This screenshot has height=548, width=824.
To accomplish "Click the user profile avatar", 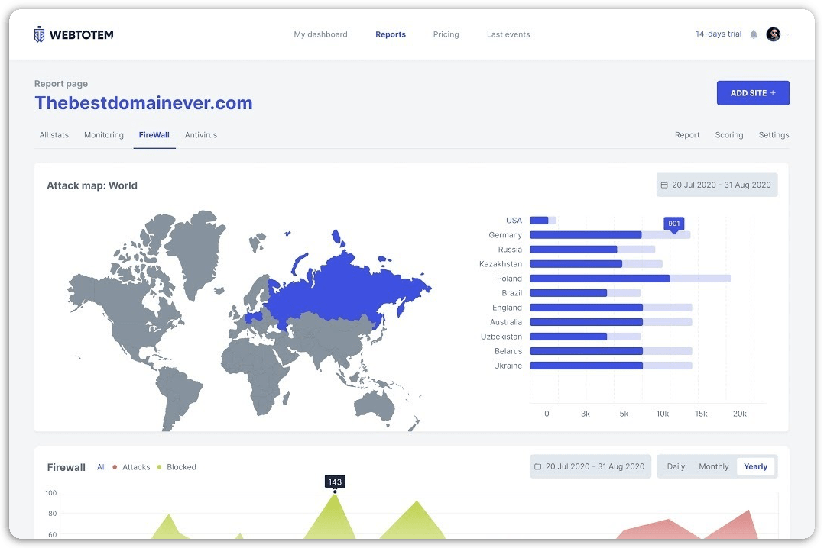I will coord(773,34).
